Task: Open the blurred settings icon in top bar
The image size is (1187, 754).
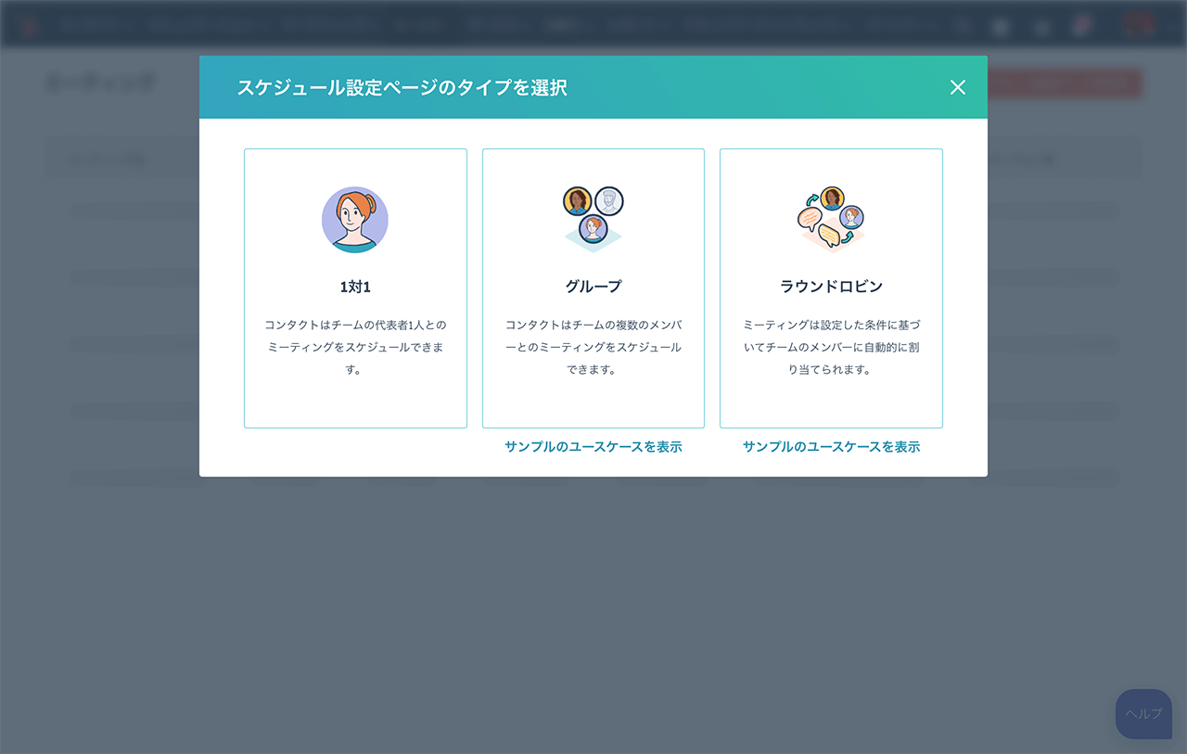Action: [x=1041, y=27]
